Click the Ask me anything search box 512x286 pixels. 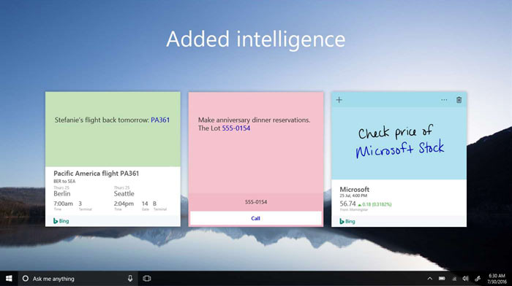click(x=78, y=279)
